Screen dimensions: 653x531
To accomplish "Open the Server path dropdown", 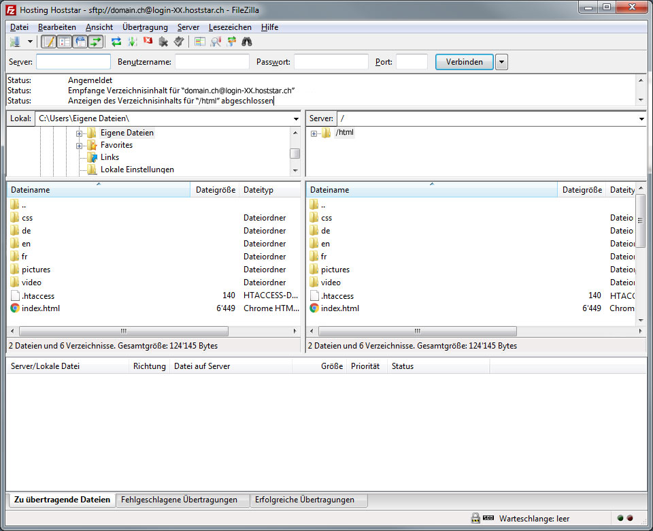I will (x=641, y=118).
